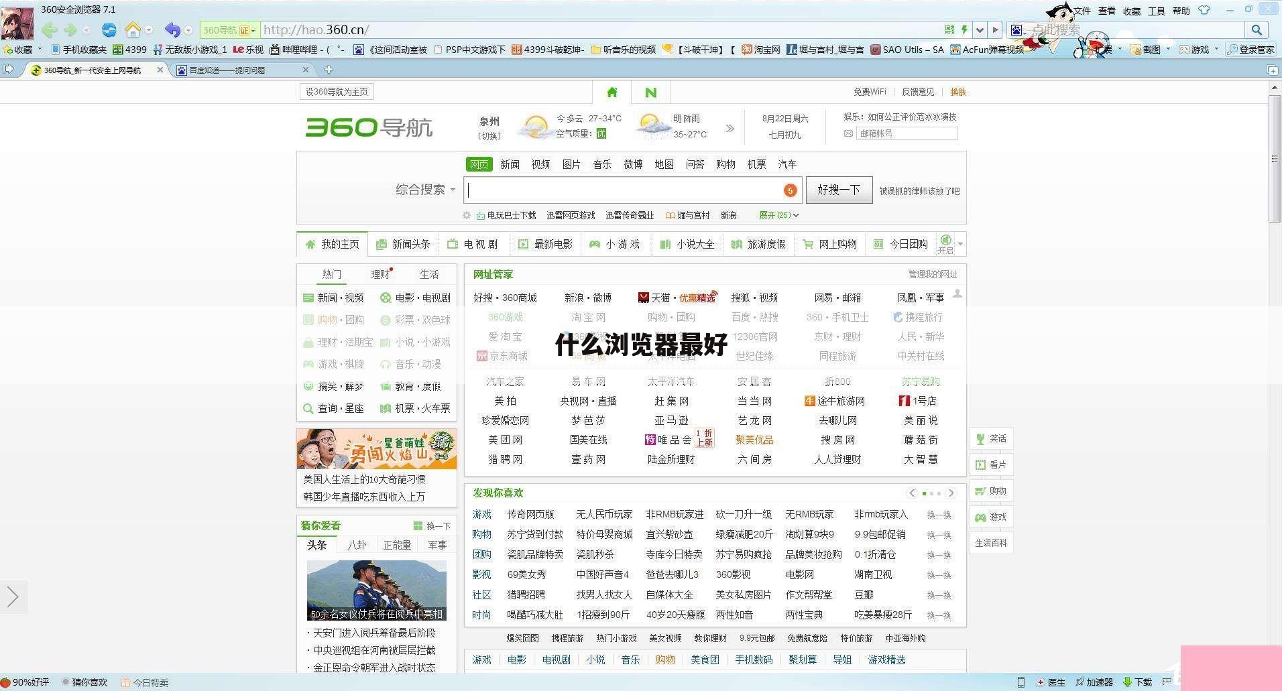Click the 好搜一下 search button
Image resolution: width=1282 pixels, height=691 pixels.
pos(839,190)
